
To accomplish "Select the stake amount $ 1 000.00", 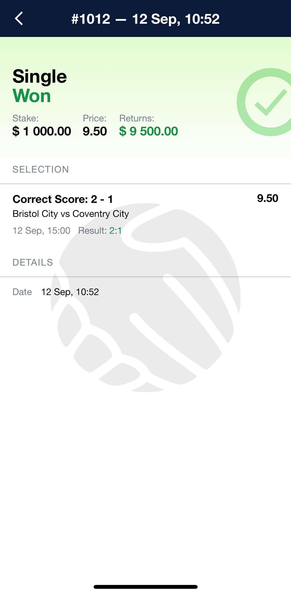I will pyautogui.click(x=42, y=131).
